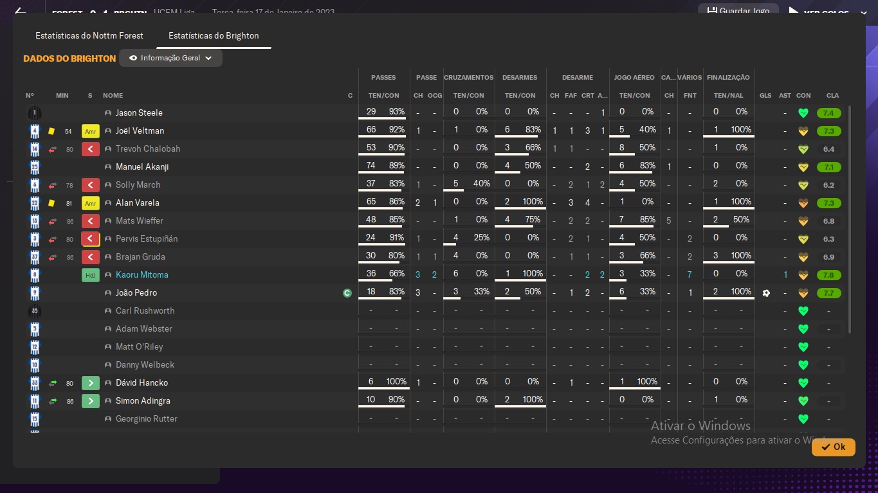Click Pervis Estupiñán's red substituted-off badge
878x493 pixels.
(91, 239)
